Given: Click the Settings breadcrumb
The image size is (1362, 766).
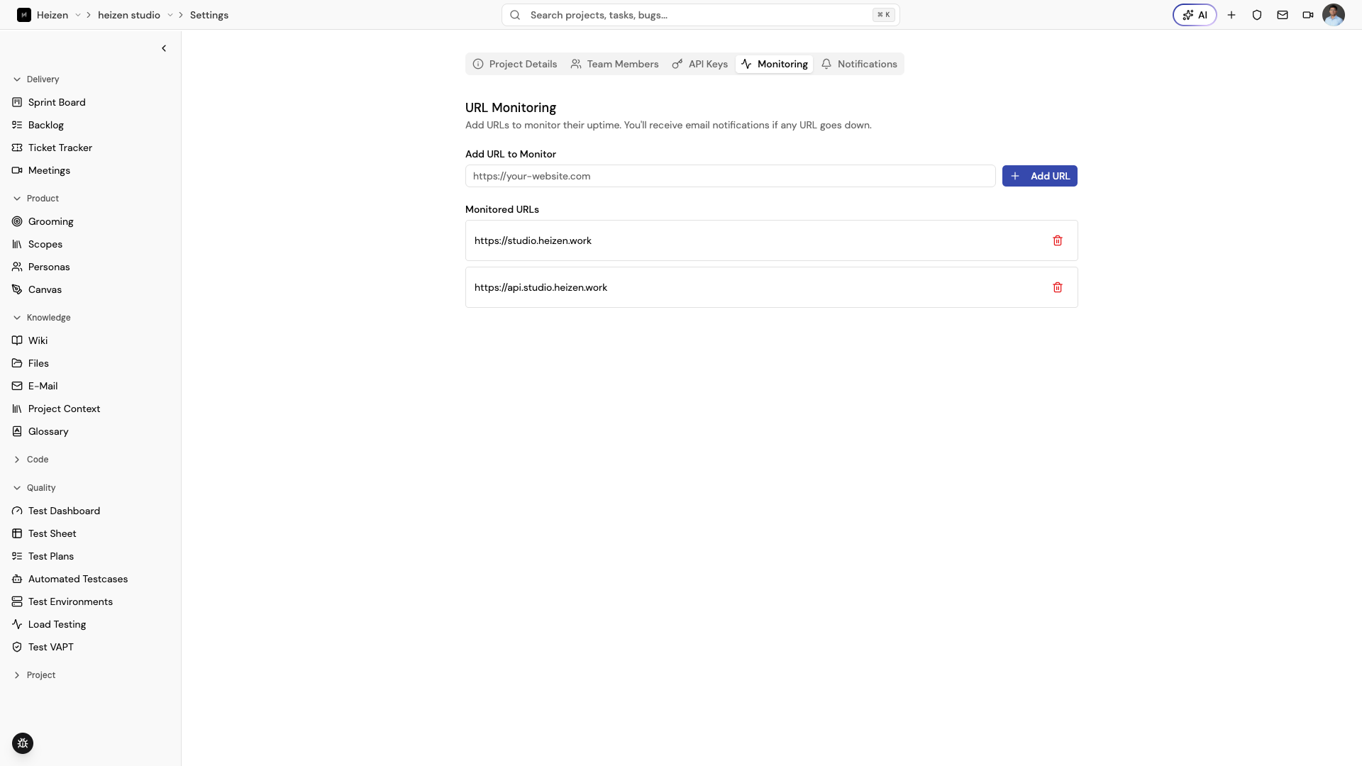Looking at the screenshot, I should (209, 15).
